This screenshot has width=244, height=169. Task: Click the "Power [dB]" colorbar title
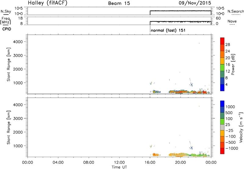[233, 64]
